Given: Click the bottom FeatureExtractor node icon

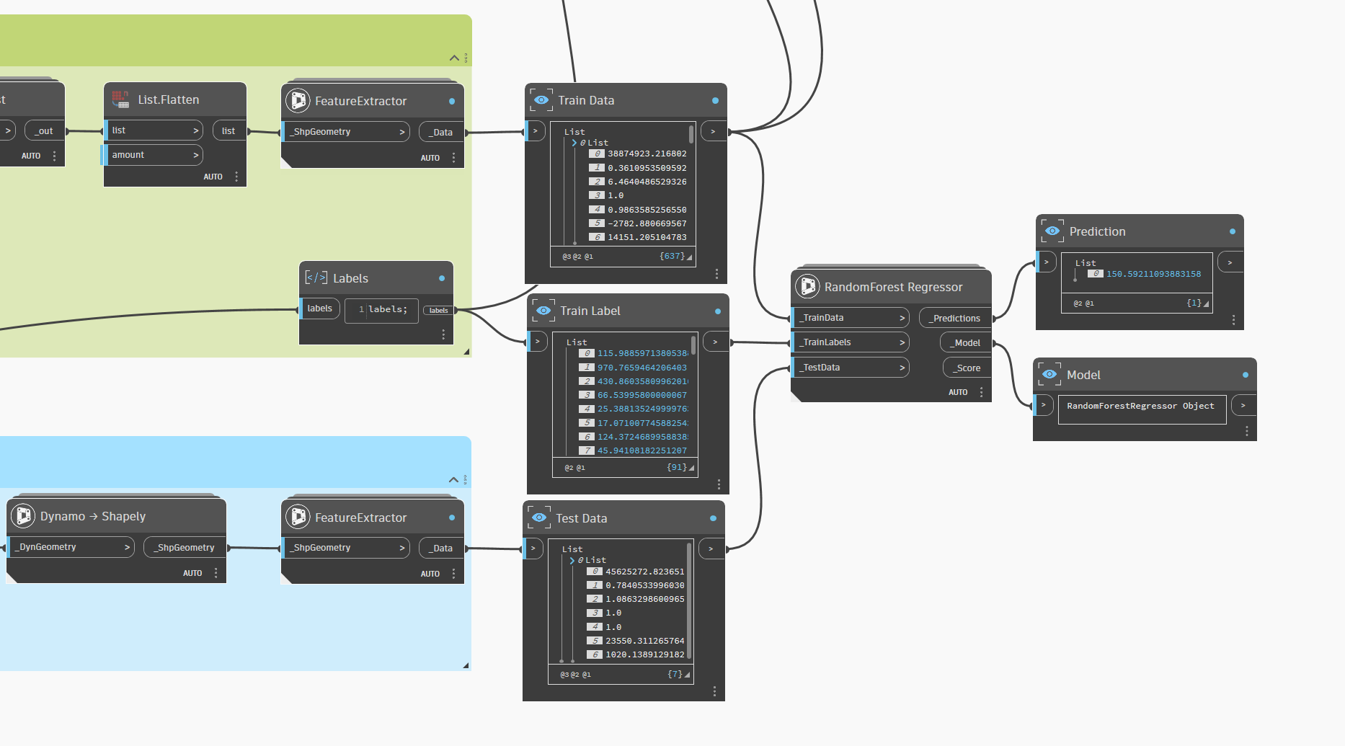Looking at the screenshot, I should pyautogui.click(x=298, y=517).
